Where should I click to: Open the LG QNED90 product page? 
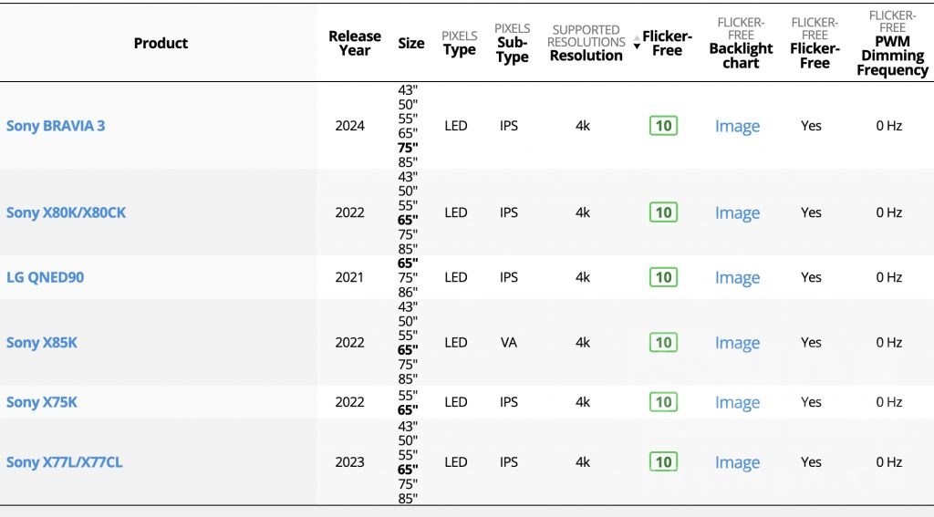(x=45, y=277)
